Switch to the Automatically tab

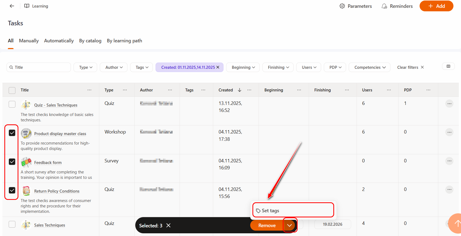(x=59, y=41)
